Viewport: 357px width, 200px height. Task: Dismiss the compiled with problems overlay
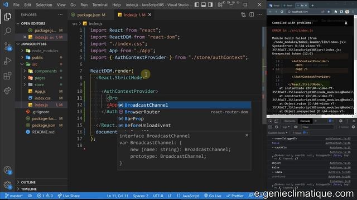[346, 23]
